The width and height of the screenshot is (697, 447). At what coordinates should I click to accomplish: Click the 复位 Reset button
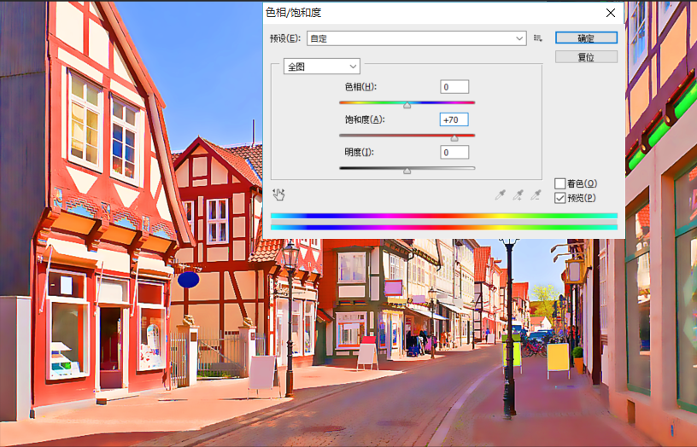(x=586, y=57)
